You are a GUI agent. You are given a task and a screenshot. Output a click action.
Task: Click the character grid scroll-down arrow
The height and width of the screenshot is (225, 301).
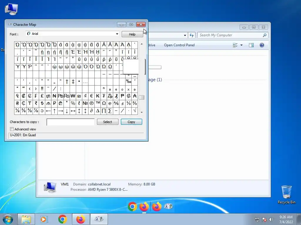(x=142, y=112)
